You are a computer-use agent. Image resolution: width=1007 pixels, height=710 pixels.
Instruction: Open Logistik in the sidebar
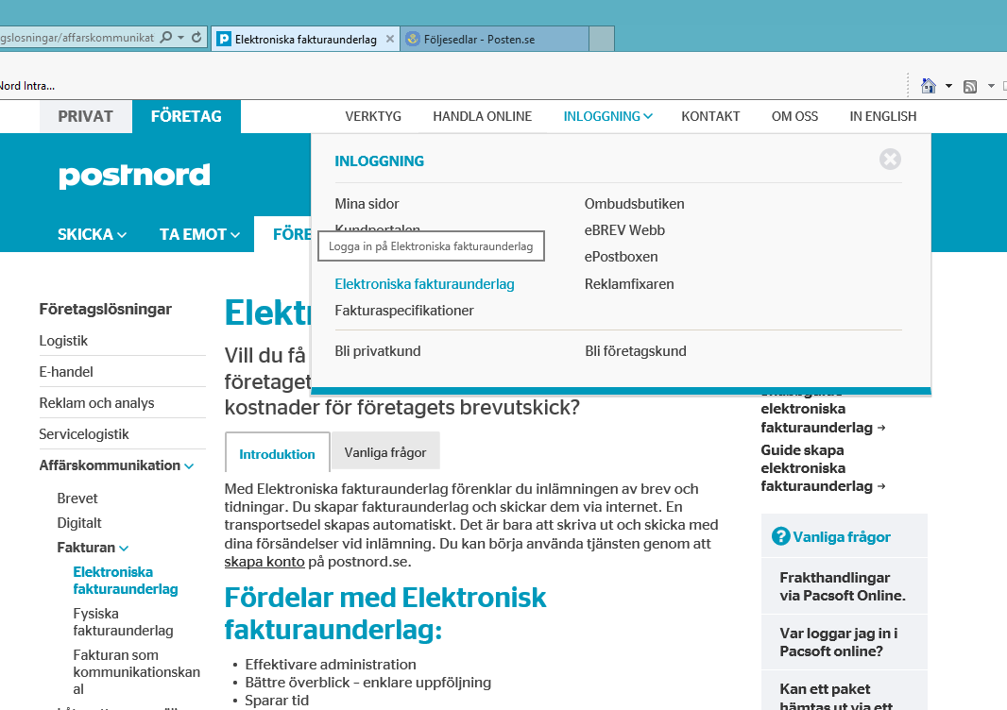[63, 341]
